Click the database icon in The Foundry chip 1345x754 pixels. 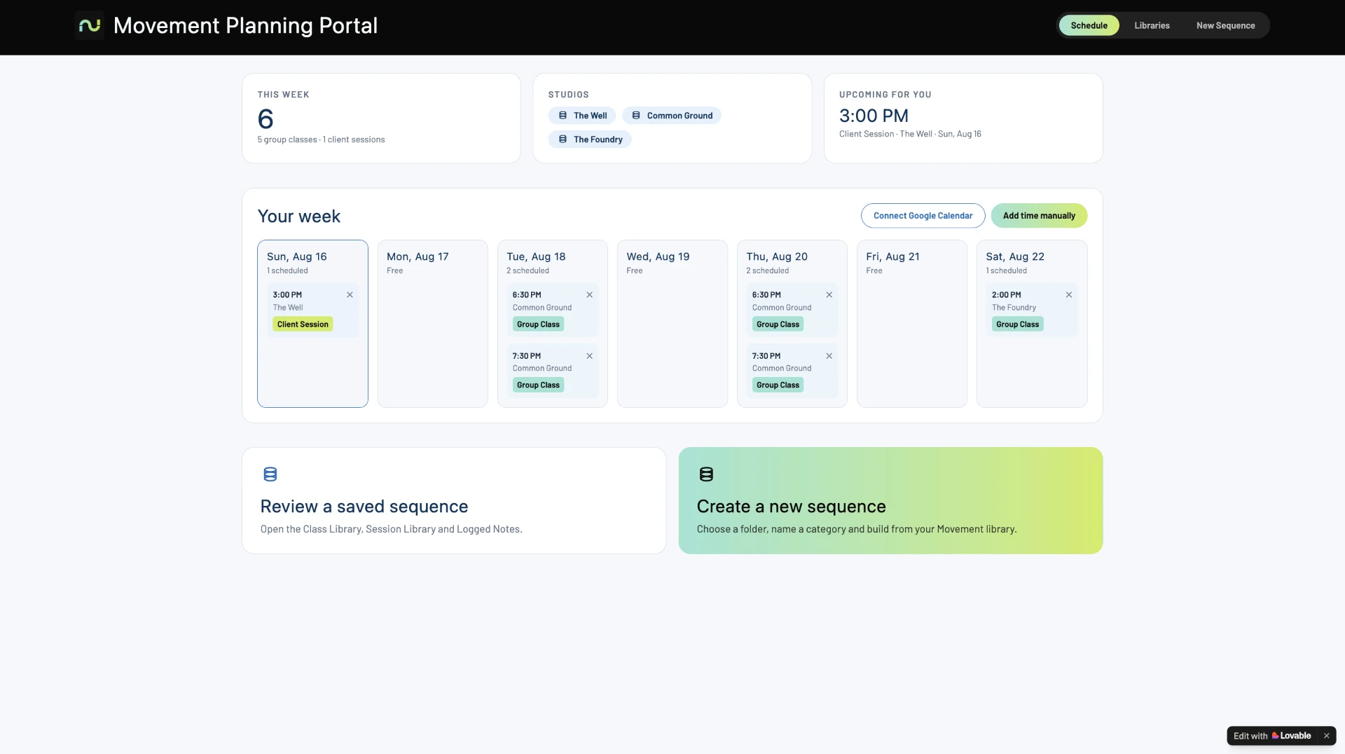pos(563,139)
